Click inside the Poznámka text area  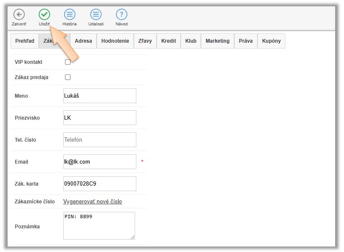tap(99, 226)
